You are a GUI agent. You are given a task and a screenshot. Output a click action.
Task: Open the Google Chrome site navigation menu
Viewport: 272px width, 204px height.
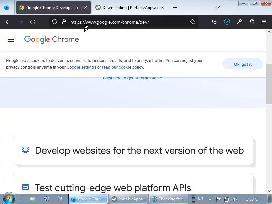[x=11, y=39]
